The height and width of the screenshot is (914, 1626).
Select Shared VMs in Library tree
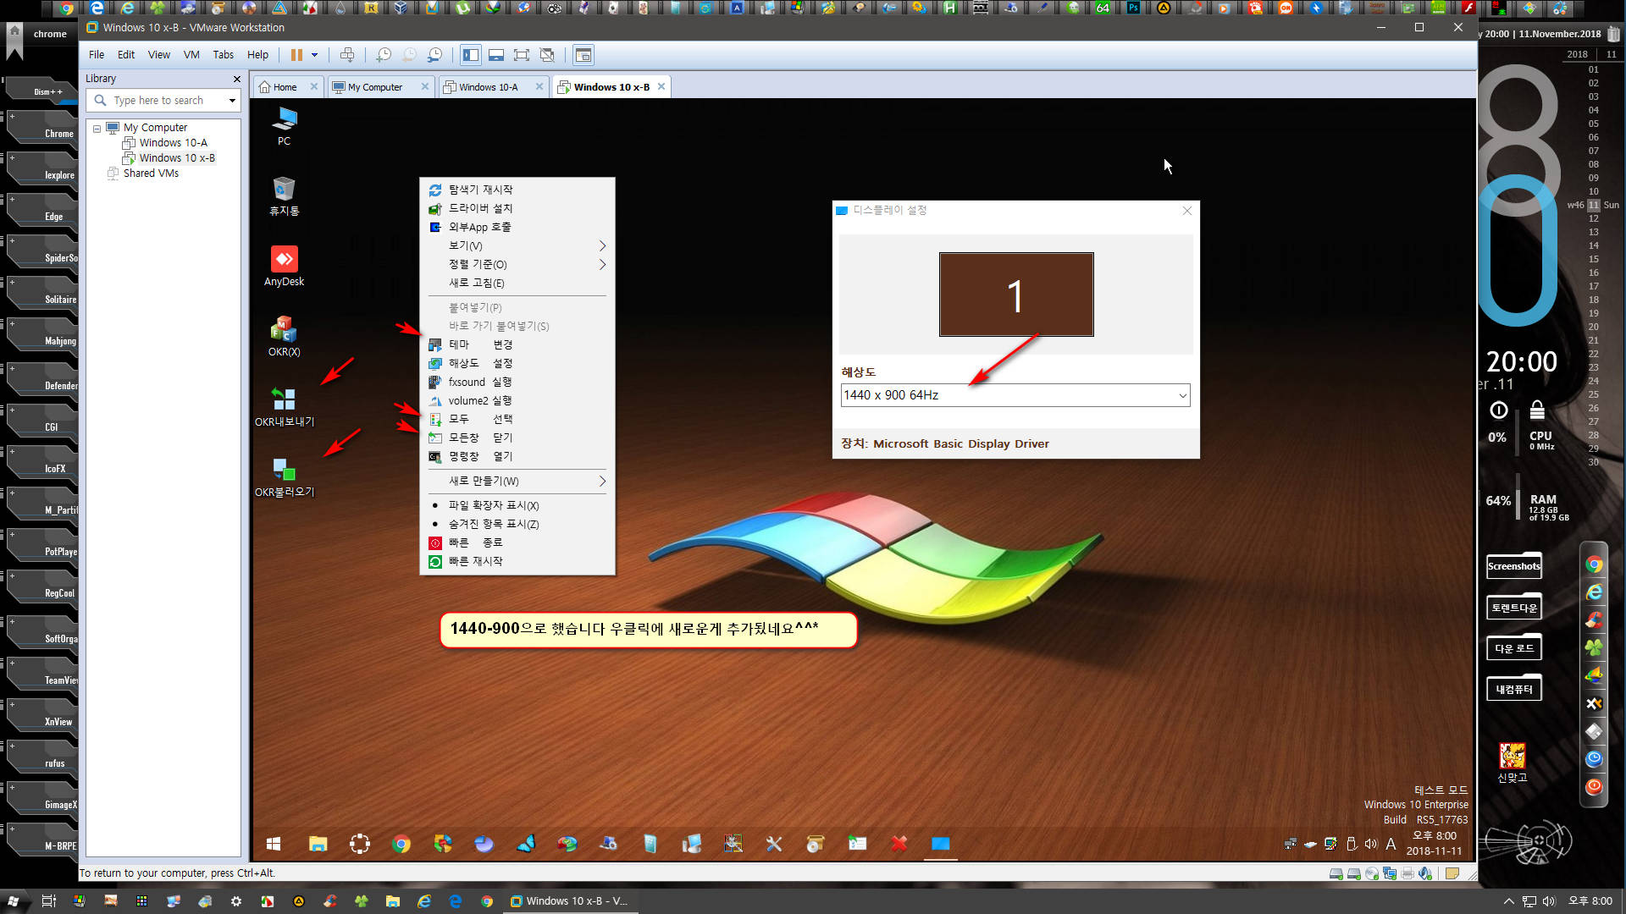(151, 173)
